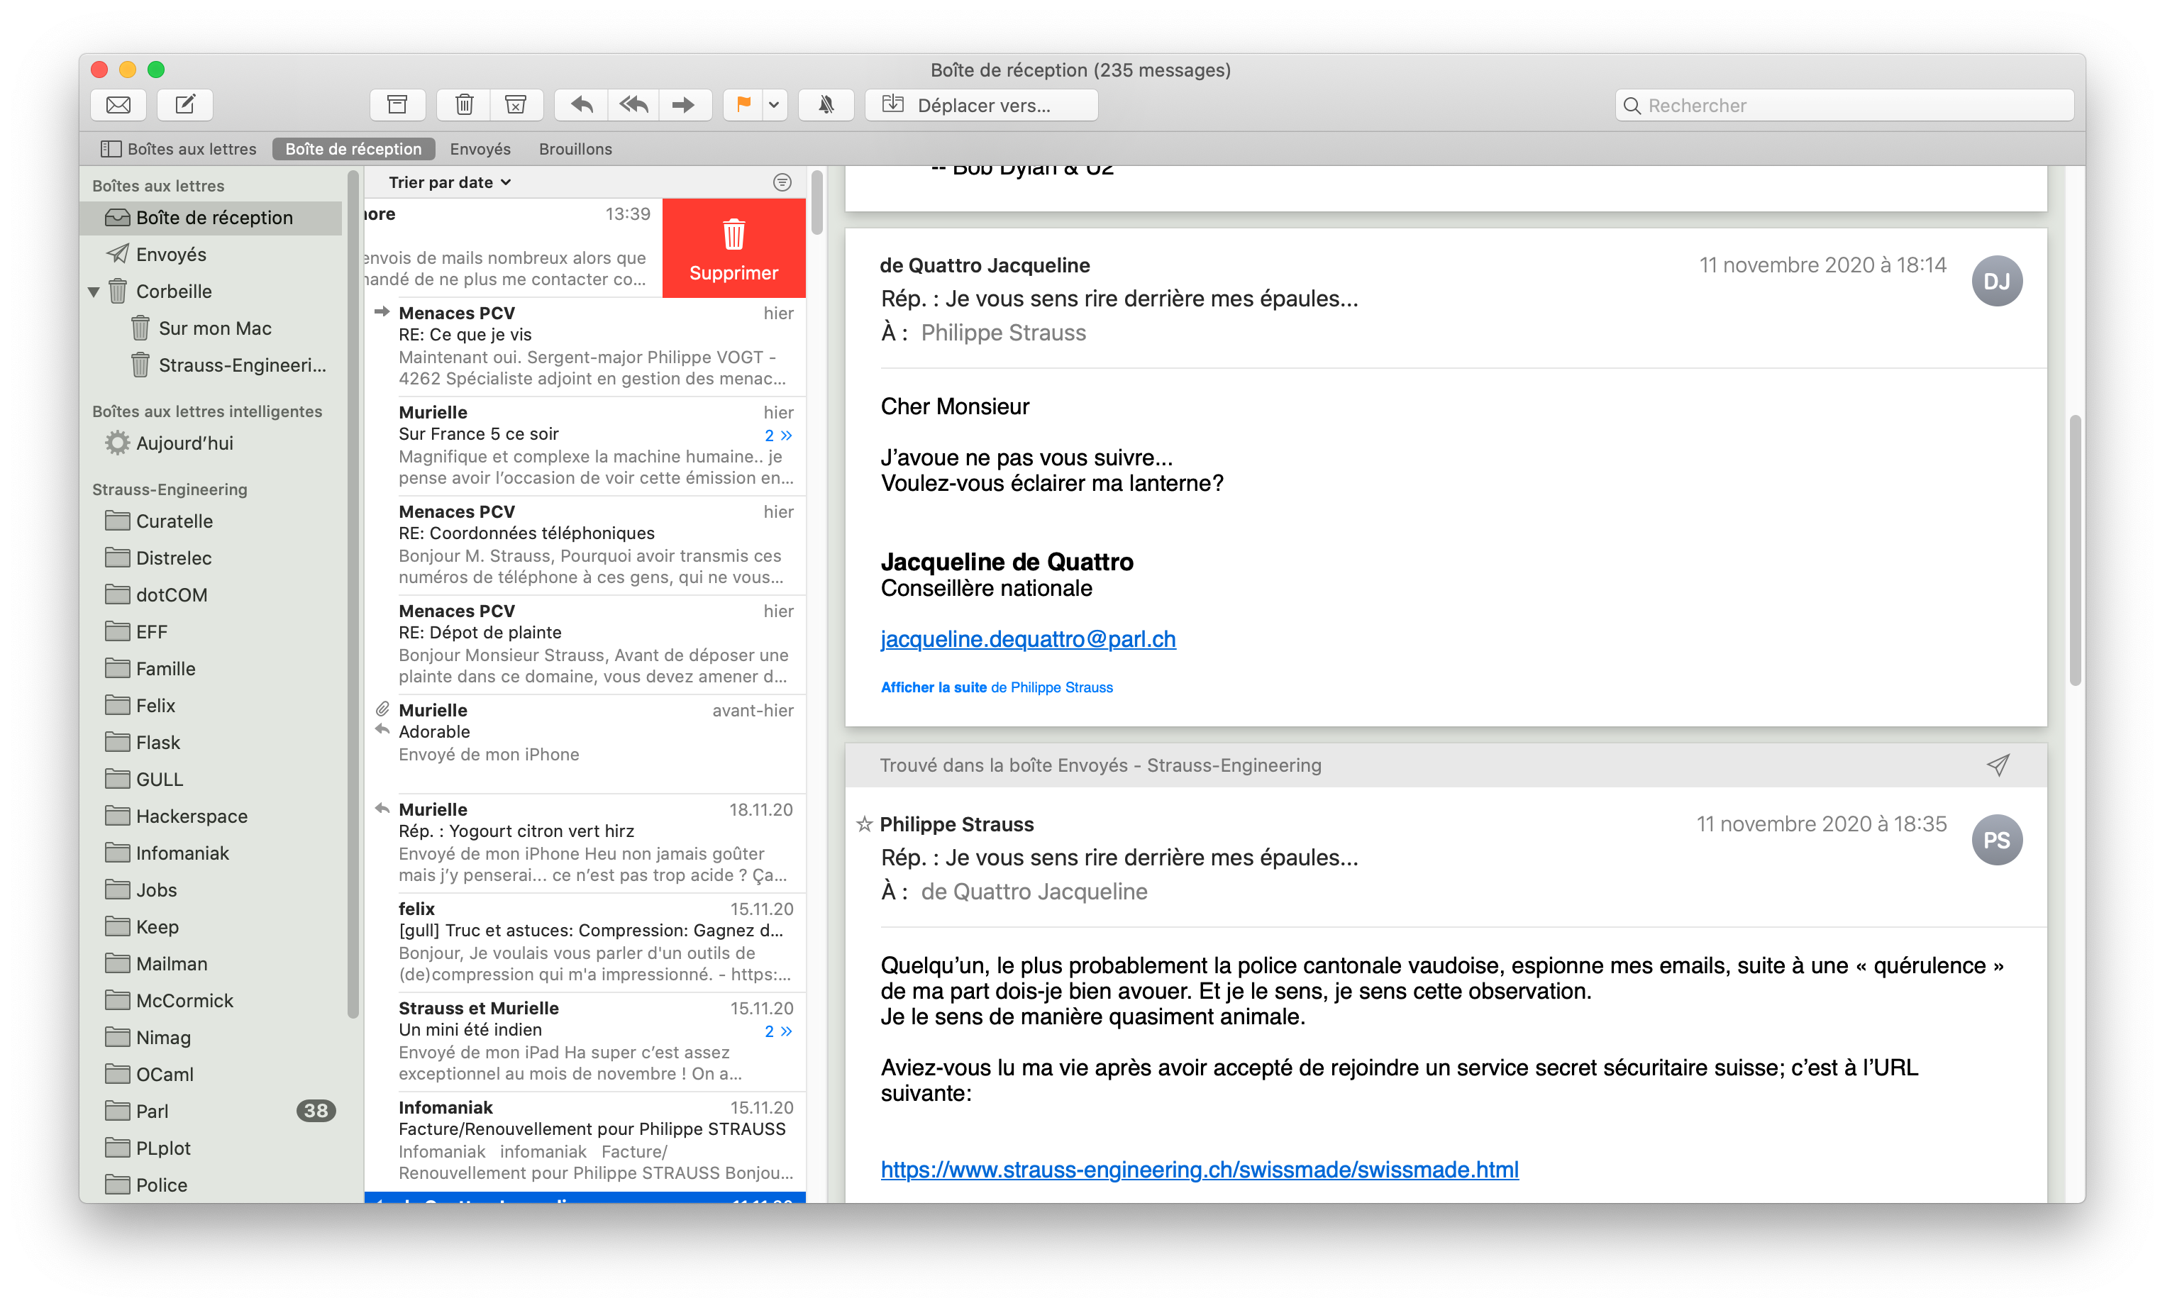The image size is (2165, 1308).
Task: Flag the message with orange flag
Action: pos(743,106)
